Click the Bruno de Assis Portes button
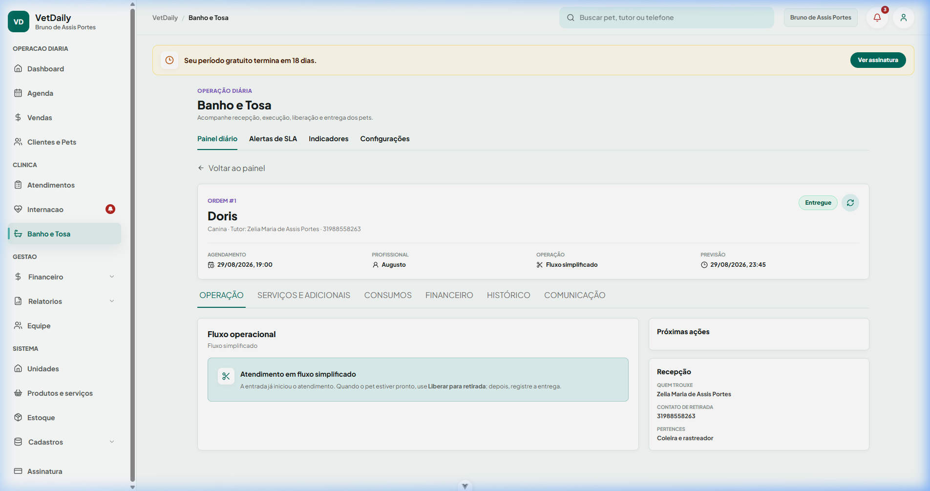Screen dimensions: 930x491 821,18
